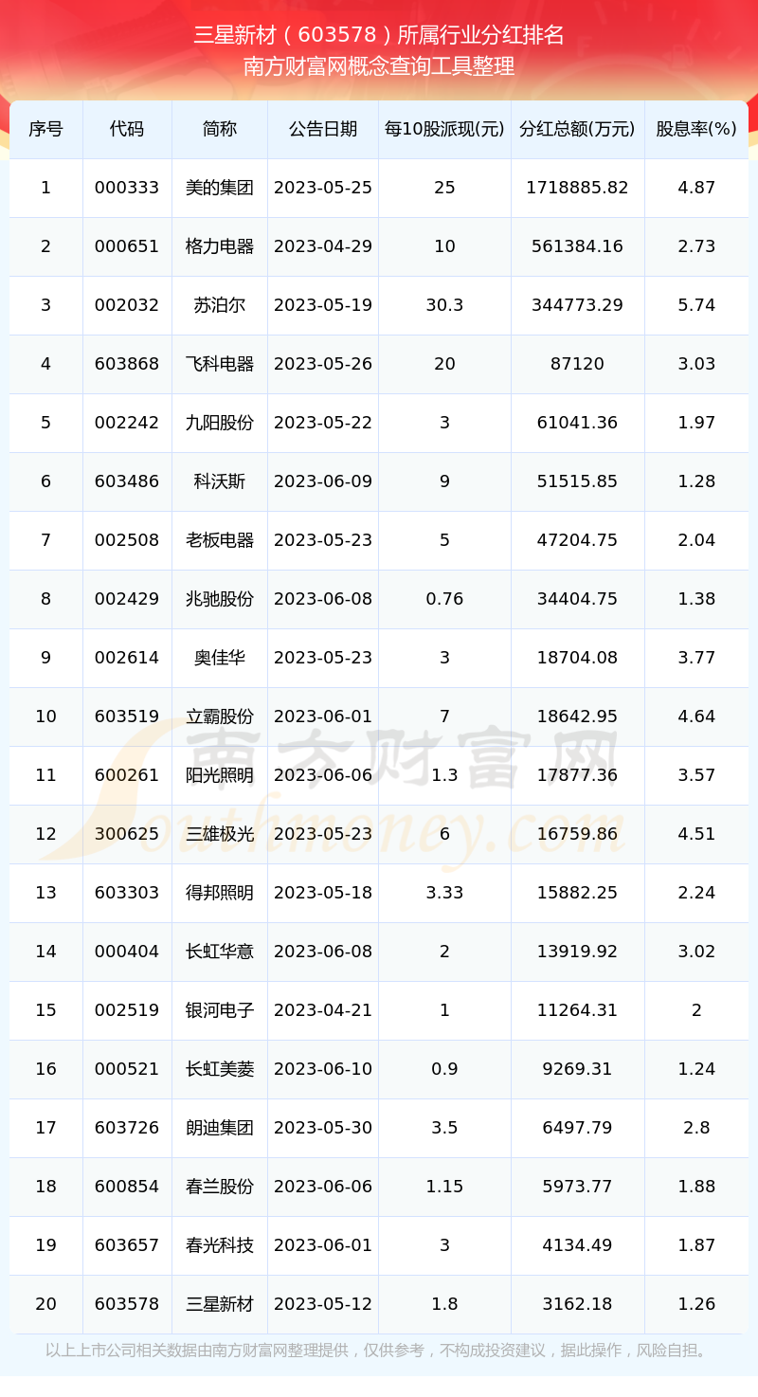
Task: Click the 格力电器 company name
Action: click(x=220, y=246)
